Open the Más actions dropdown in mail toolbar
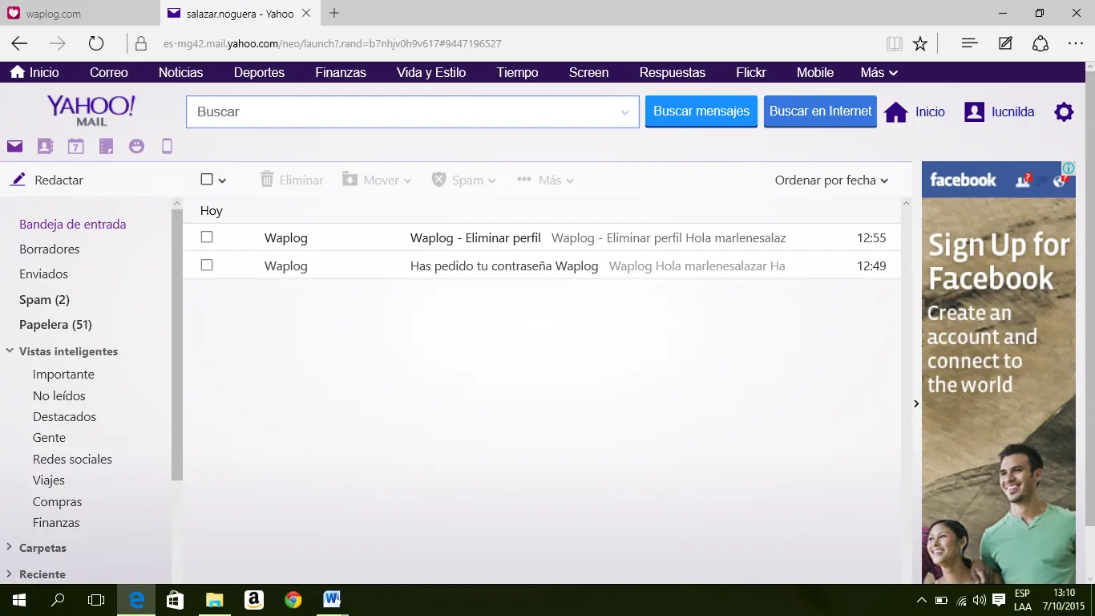The image size is (1095, 616). pyautogui.click(x=545, y=180)
